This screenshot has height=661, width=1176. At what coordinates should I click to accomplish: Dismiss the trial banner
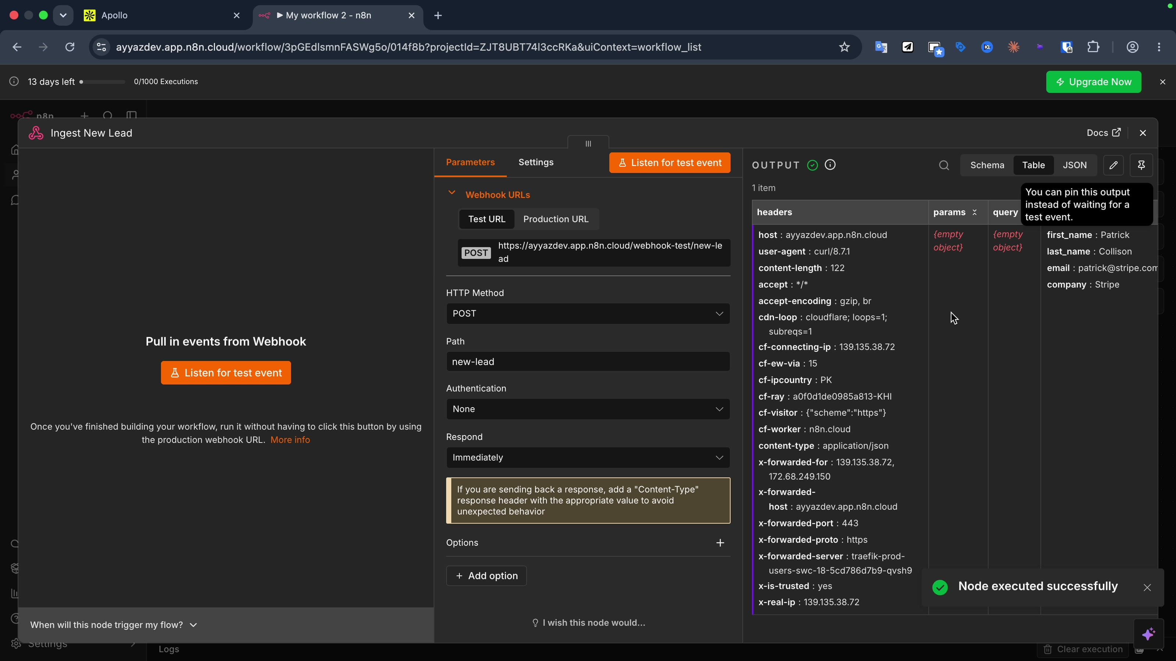(1162, 82)
